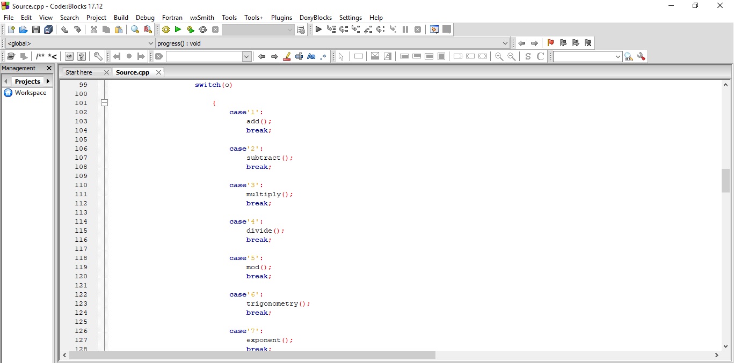Viewport: 734px width, 363px height.
Task: Toggle source S icon
Action: point(528,56)
